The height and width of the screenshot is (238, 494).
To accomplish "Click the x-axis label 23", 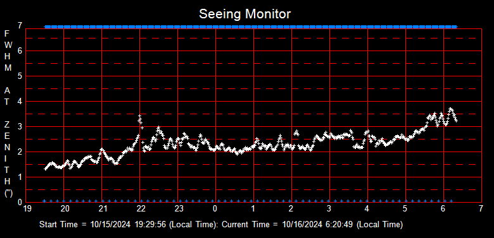I will [179, 208].
